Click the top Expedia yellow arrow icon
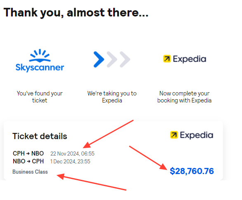The width and height of the screenshot is (242, 200). (x=167, y=59)
